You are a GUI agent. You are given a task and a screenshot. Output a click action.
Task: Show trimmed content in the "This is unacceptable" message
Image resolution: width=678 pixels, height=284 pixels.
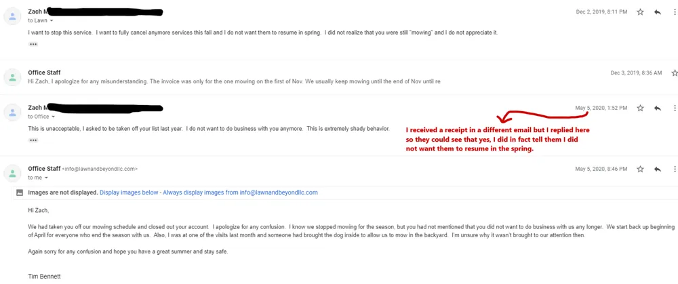[x=33, y=140]
